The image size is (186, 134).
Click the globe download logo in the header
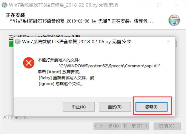174,20
